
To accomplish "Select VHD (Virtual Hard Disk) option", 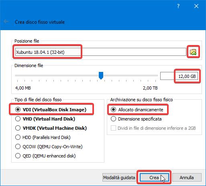I will point(45,119).
